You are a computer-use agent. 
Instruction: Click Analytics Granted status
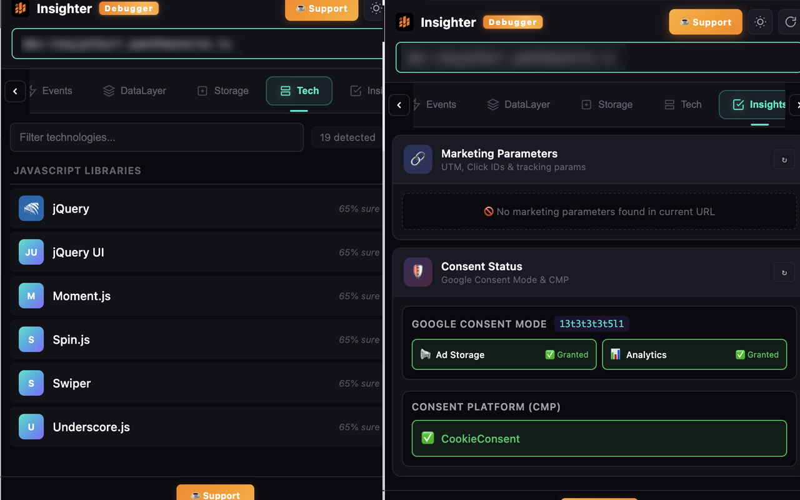757,354
